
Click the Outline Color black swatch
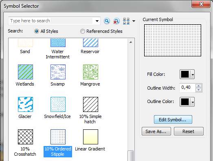tap(185, 102)
